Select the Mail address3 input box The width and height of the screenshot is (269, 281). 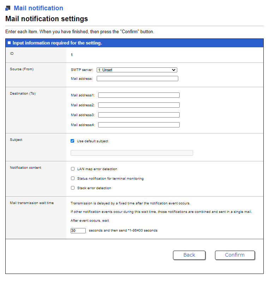(x=139, y=115)
